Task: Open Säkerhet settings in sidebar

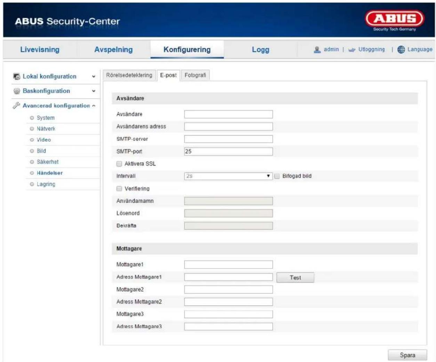Action: pyautogui.click(x=48, y=162)
